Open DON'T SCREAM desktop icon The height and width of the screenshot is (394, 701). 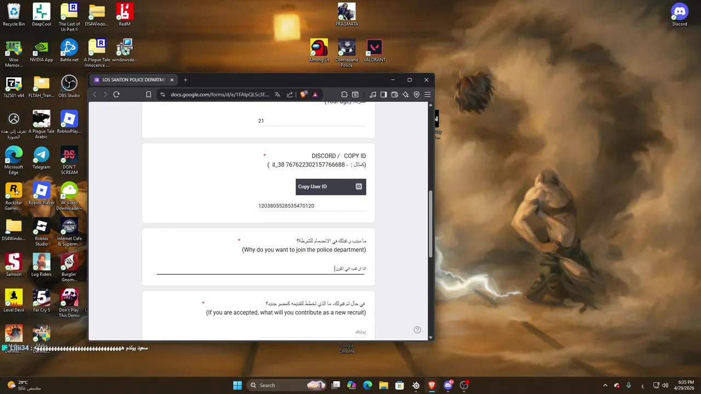point(70,160)
